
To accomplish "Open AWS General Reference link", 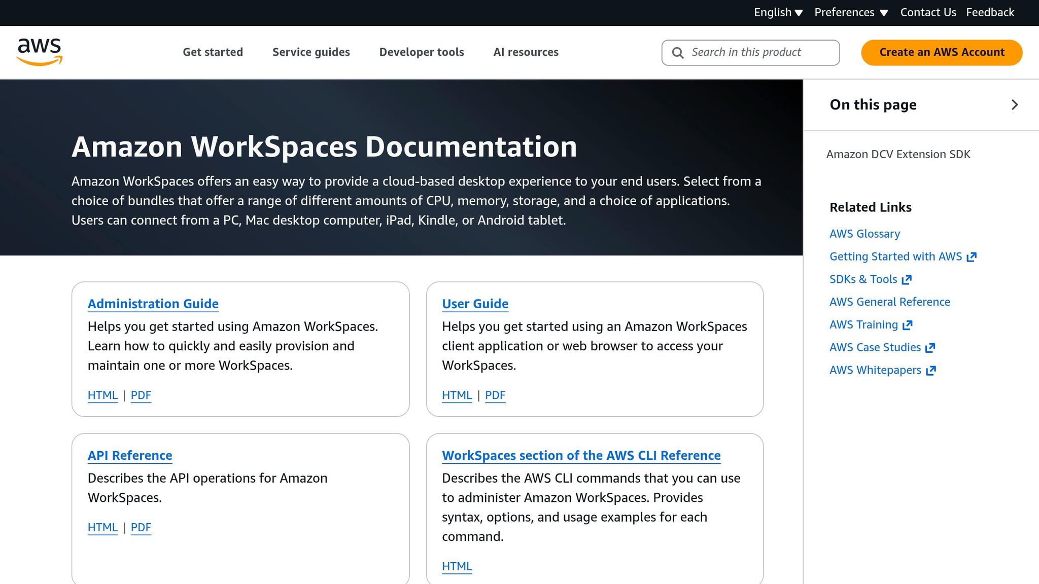I will (890, 303).
